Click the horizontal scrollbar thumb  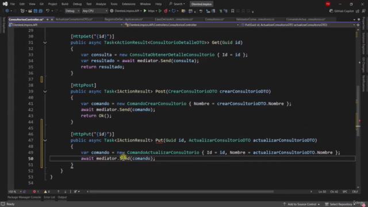coord(182,191)
